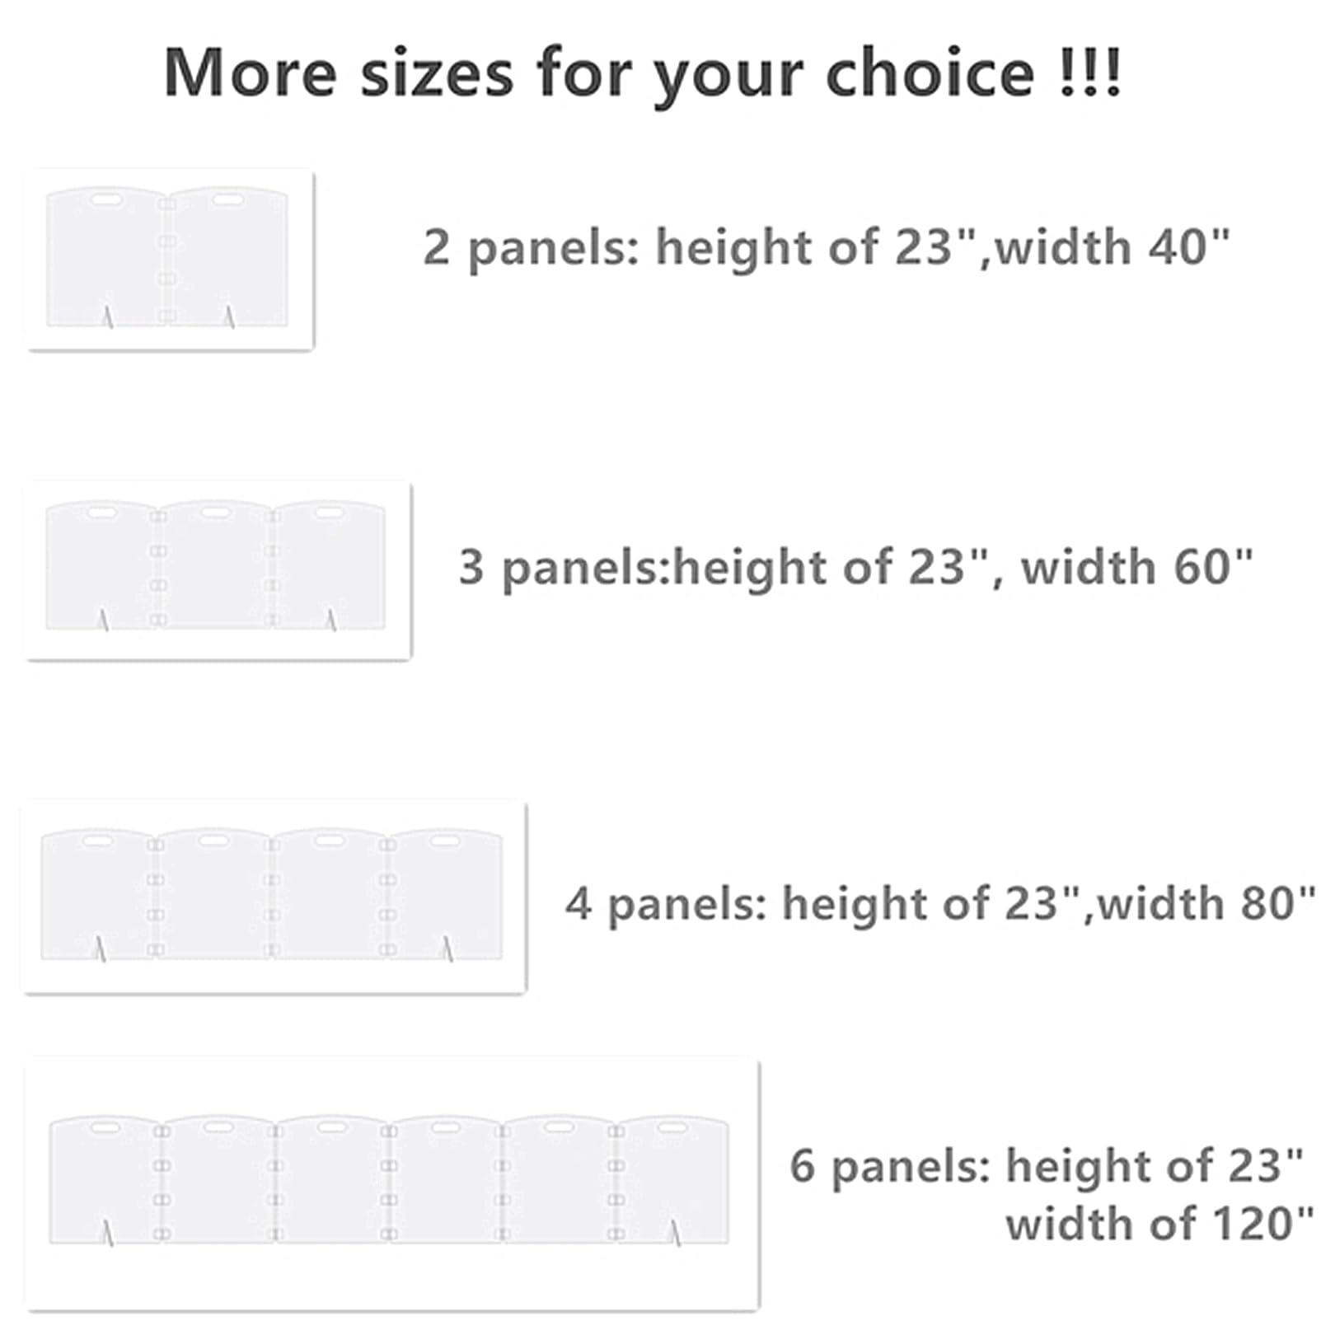The height and width of the screenshot is (1335, 1335).
Task: Click the "More sizes for your choice" heading
Action: coord(643,74)
